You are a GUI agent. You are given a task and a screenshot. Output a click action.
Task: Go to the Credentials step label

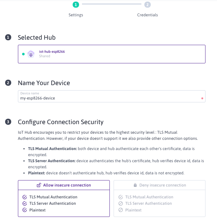(x=147, y=15)
